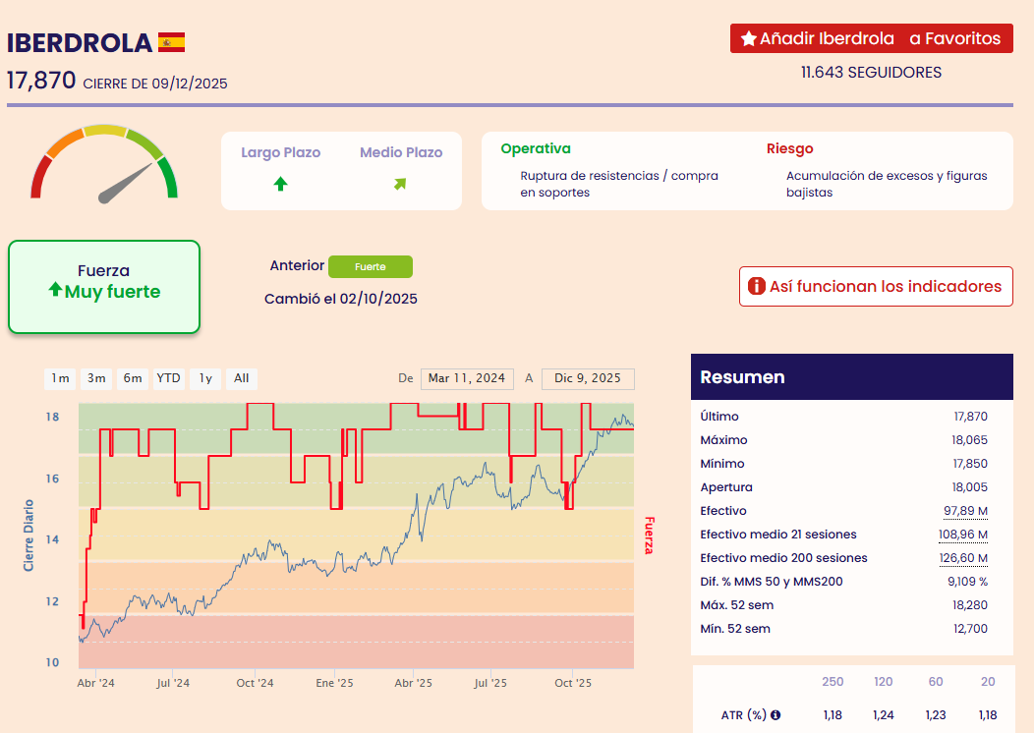The height and width of the screenshot is (733, 1034).
Task: Click the Resumen panel header
Action: (x=852, y=377)
